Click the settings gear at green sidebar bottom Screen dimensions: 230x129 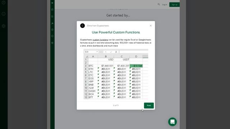coord(52,43)
